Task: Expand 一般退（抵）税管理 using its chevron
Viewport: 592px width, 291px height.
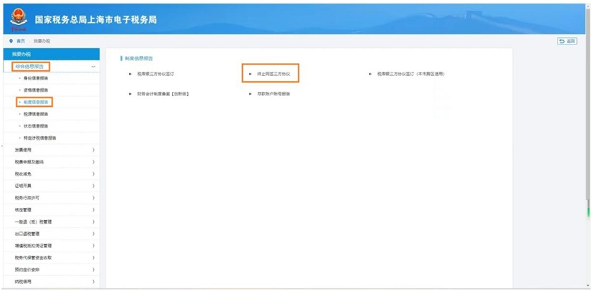Action: pyautogui.click(x=93, y=222)
